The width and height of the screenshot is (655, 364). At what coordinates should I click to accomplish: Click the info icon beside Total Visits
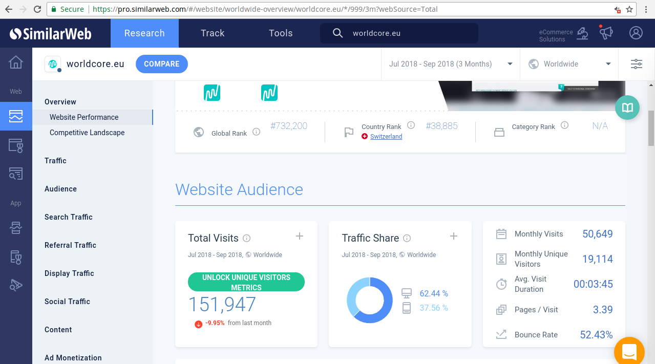click(246, 238)
